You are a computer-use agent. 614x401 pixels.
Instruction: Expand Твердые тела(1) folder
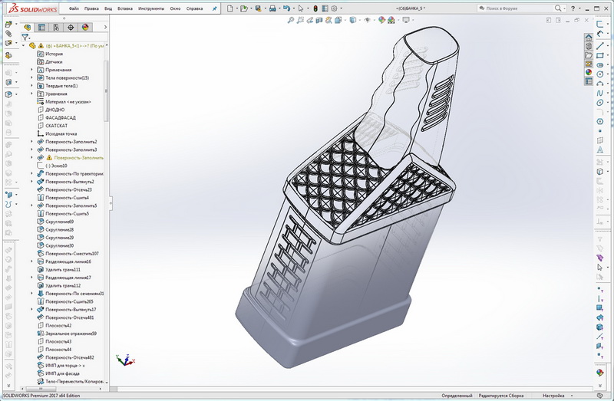31,86
